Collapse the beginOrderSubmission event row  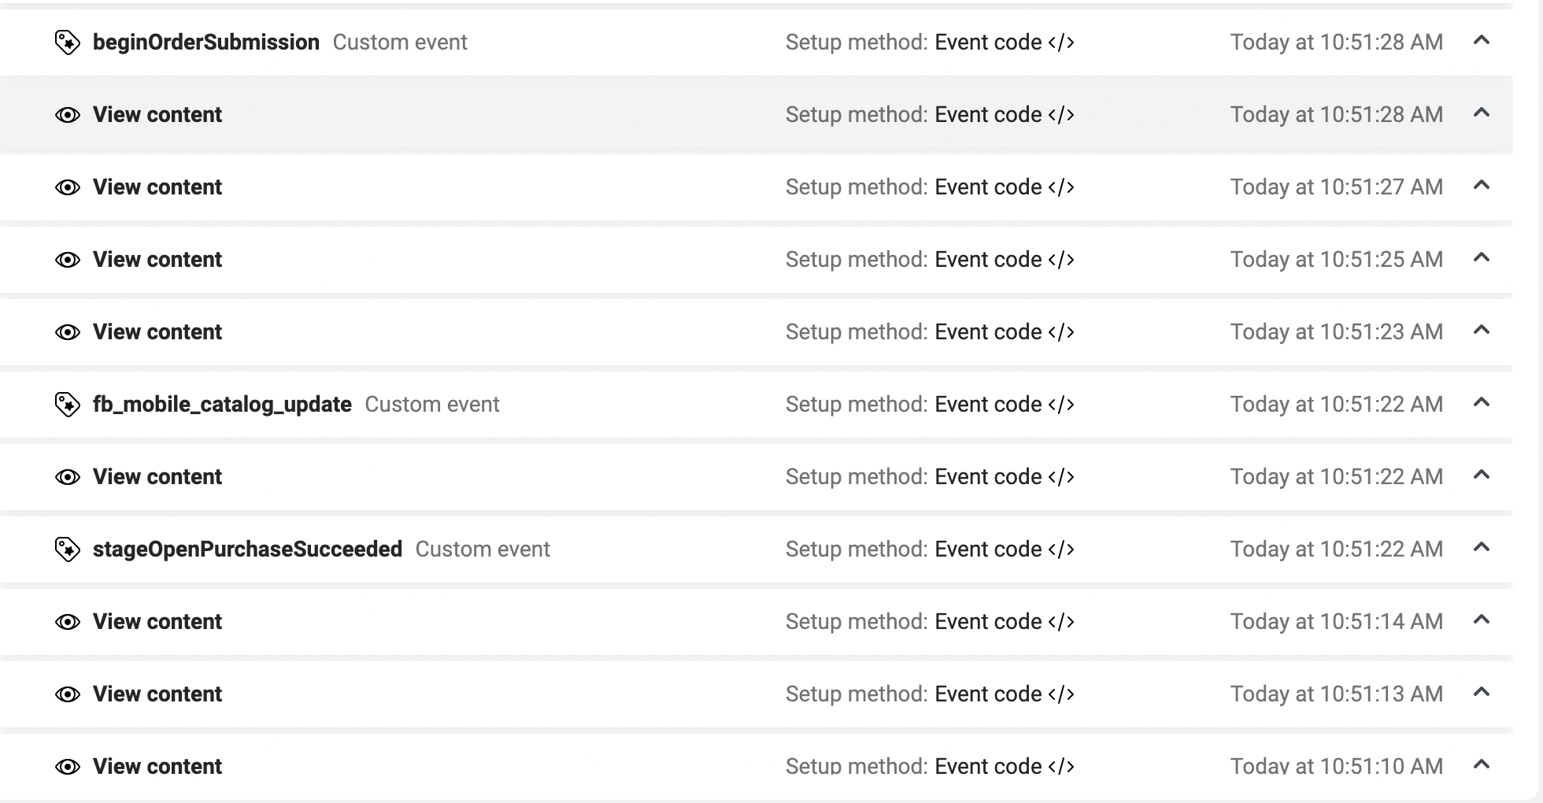coord(1481,40)
